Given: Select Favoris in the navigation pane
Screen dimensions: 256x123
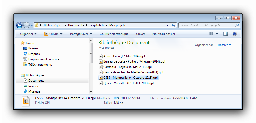Looking at the screenshot, I should (30, 43).
